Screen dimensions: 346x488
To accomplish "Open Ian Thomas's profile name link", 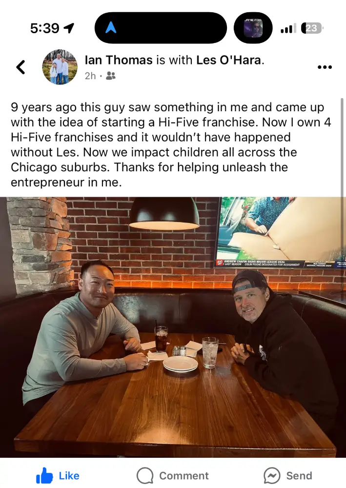I will coord(119,61).
